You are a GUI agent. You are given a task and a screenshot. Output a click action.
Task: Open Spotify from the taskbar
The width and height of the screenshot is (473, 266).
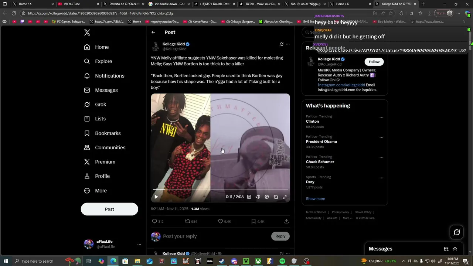[282, 261]
